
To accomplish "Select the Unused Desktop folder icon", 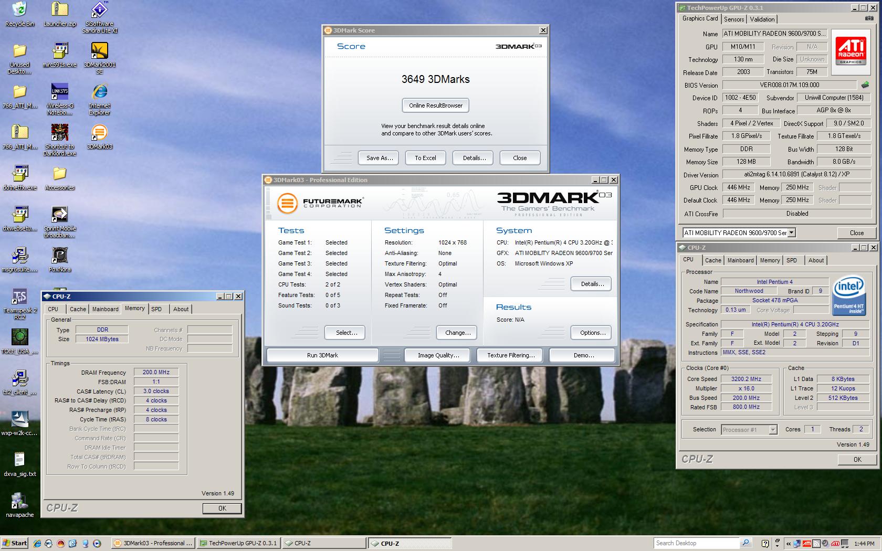I will (x=19, y=58).
